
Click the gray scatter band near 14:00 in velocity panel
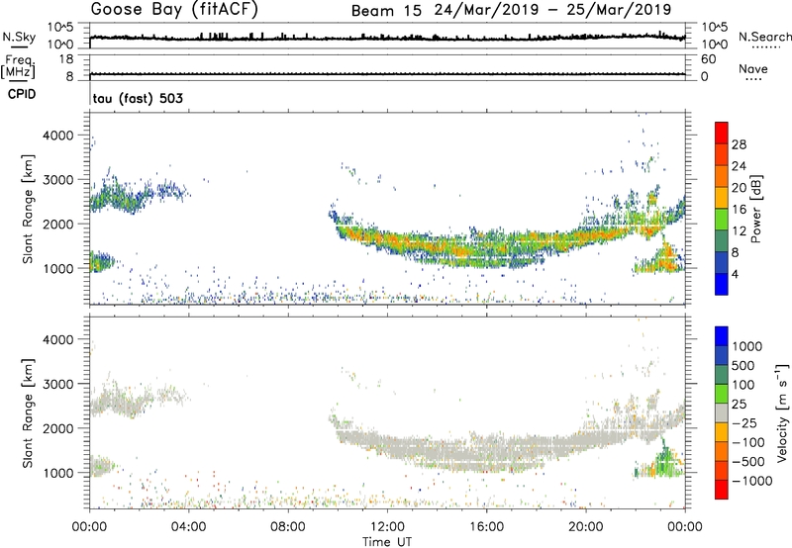pyautogui.click(x=439, y=451)
